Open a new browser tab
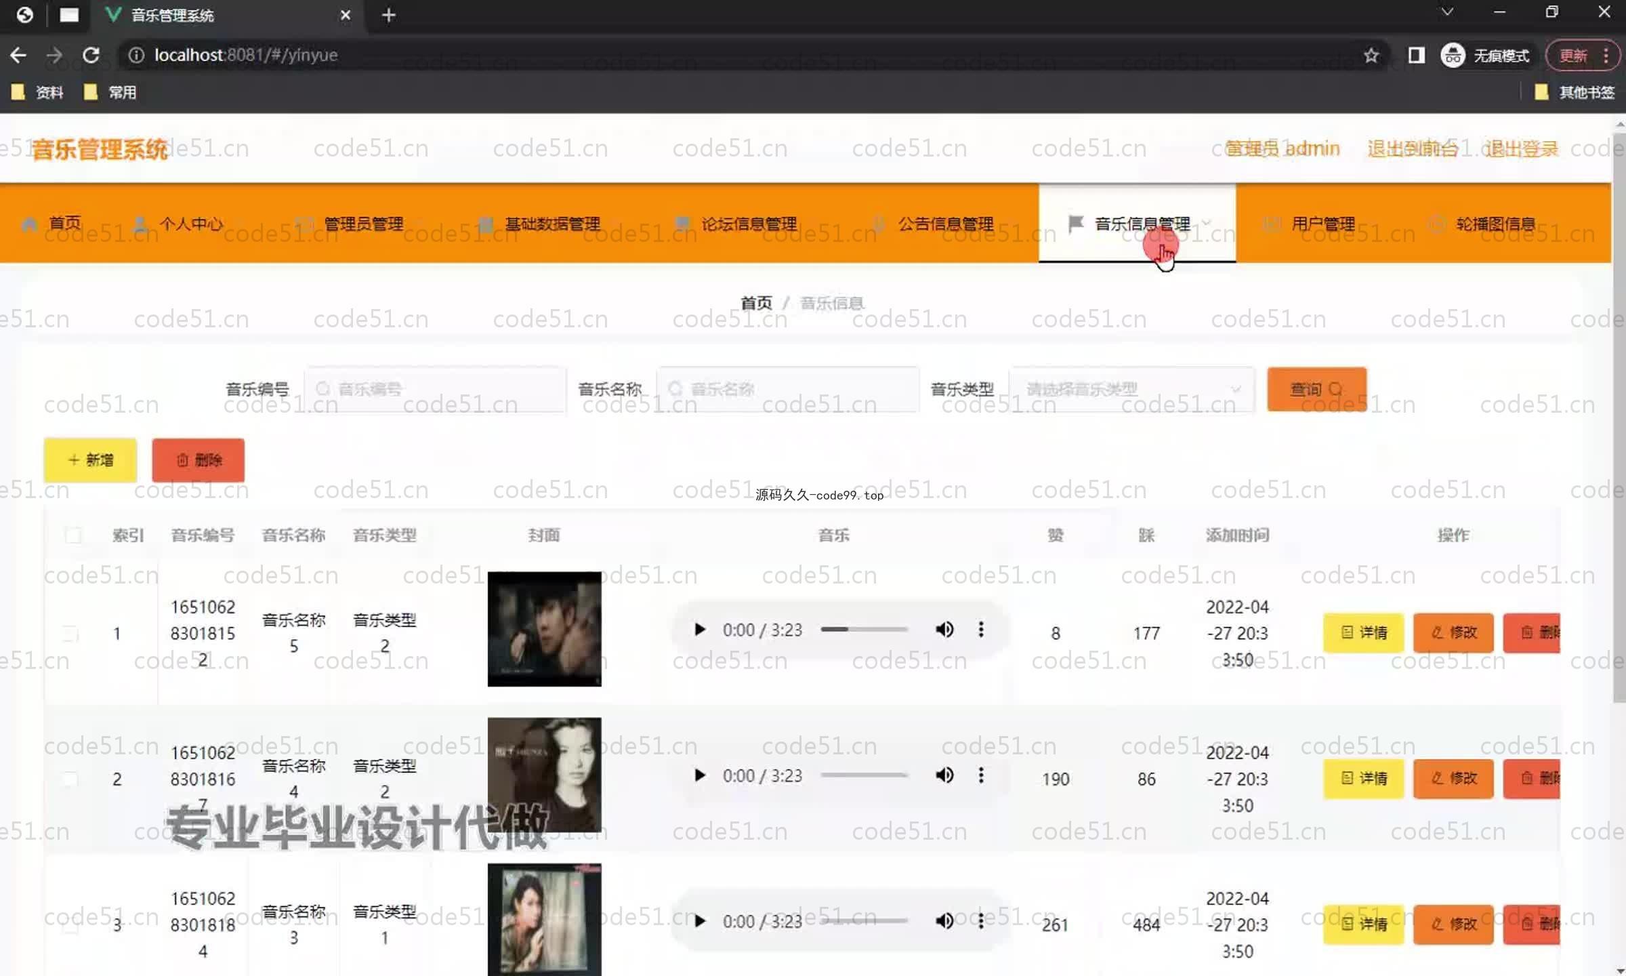1626x976 pixels. tap(388, 15)
